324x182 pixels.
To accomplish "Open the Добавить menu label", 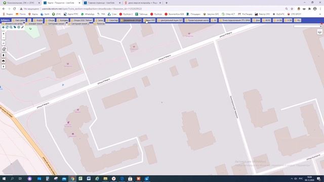I will click(5, 20).
